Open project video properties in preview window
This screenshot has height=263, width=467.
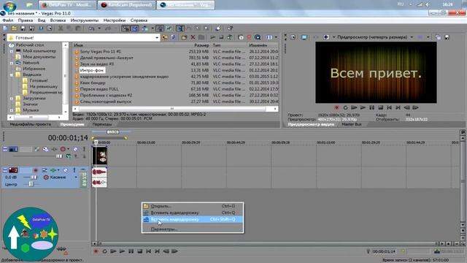(293, 37)
